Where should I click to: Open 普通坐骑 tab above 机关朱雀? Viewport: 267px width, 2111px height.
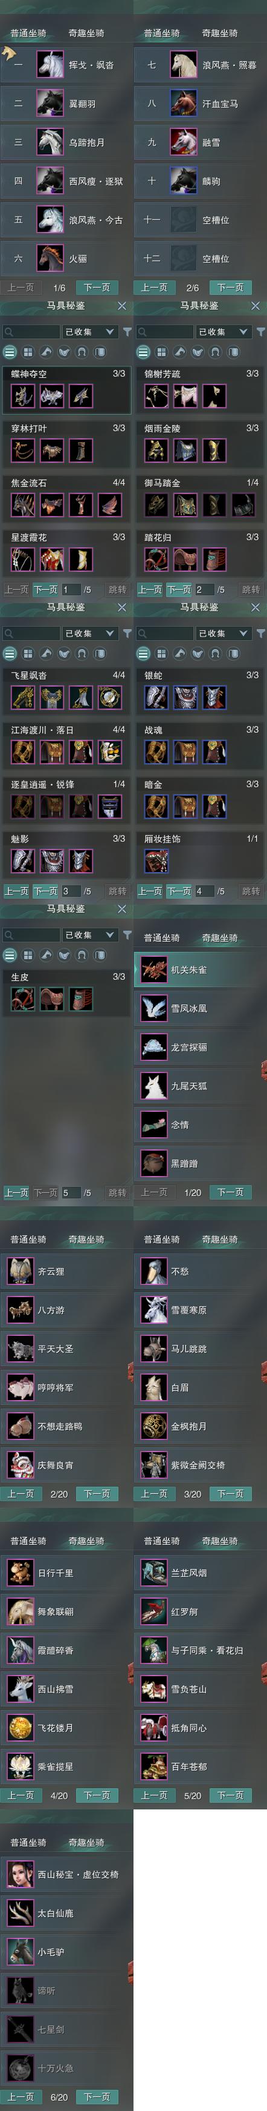(162, 937)
